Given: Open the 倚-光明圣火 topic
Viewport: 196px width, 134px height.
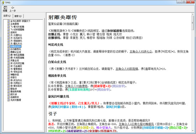Looking at the screenshot, I should pyautogui.click(x=16, y=83).
